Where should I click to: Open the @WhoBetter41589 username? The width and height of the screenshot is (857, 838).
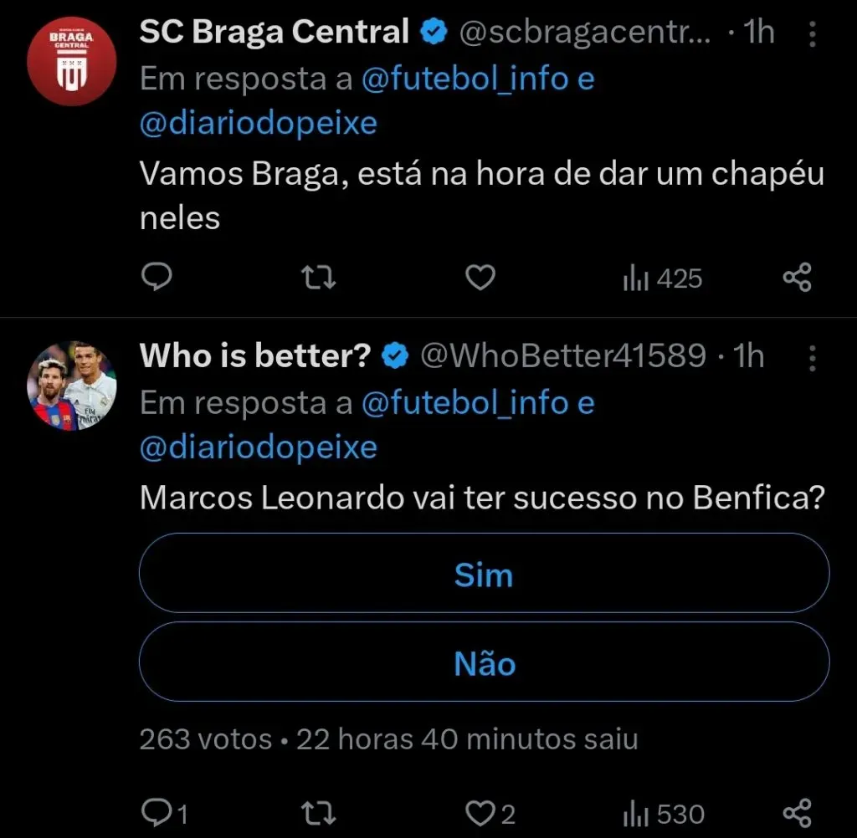562,355
